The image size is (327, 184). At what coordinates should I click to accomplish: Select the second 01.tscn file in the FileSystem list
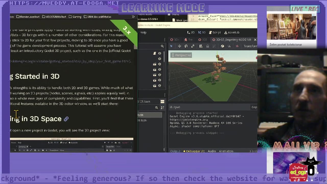pos(150,120)
